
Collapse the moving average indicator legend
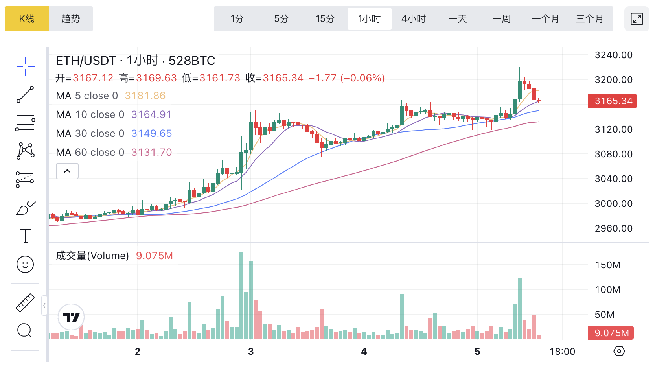(67, 171)
